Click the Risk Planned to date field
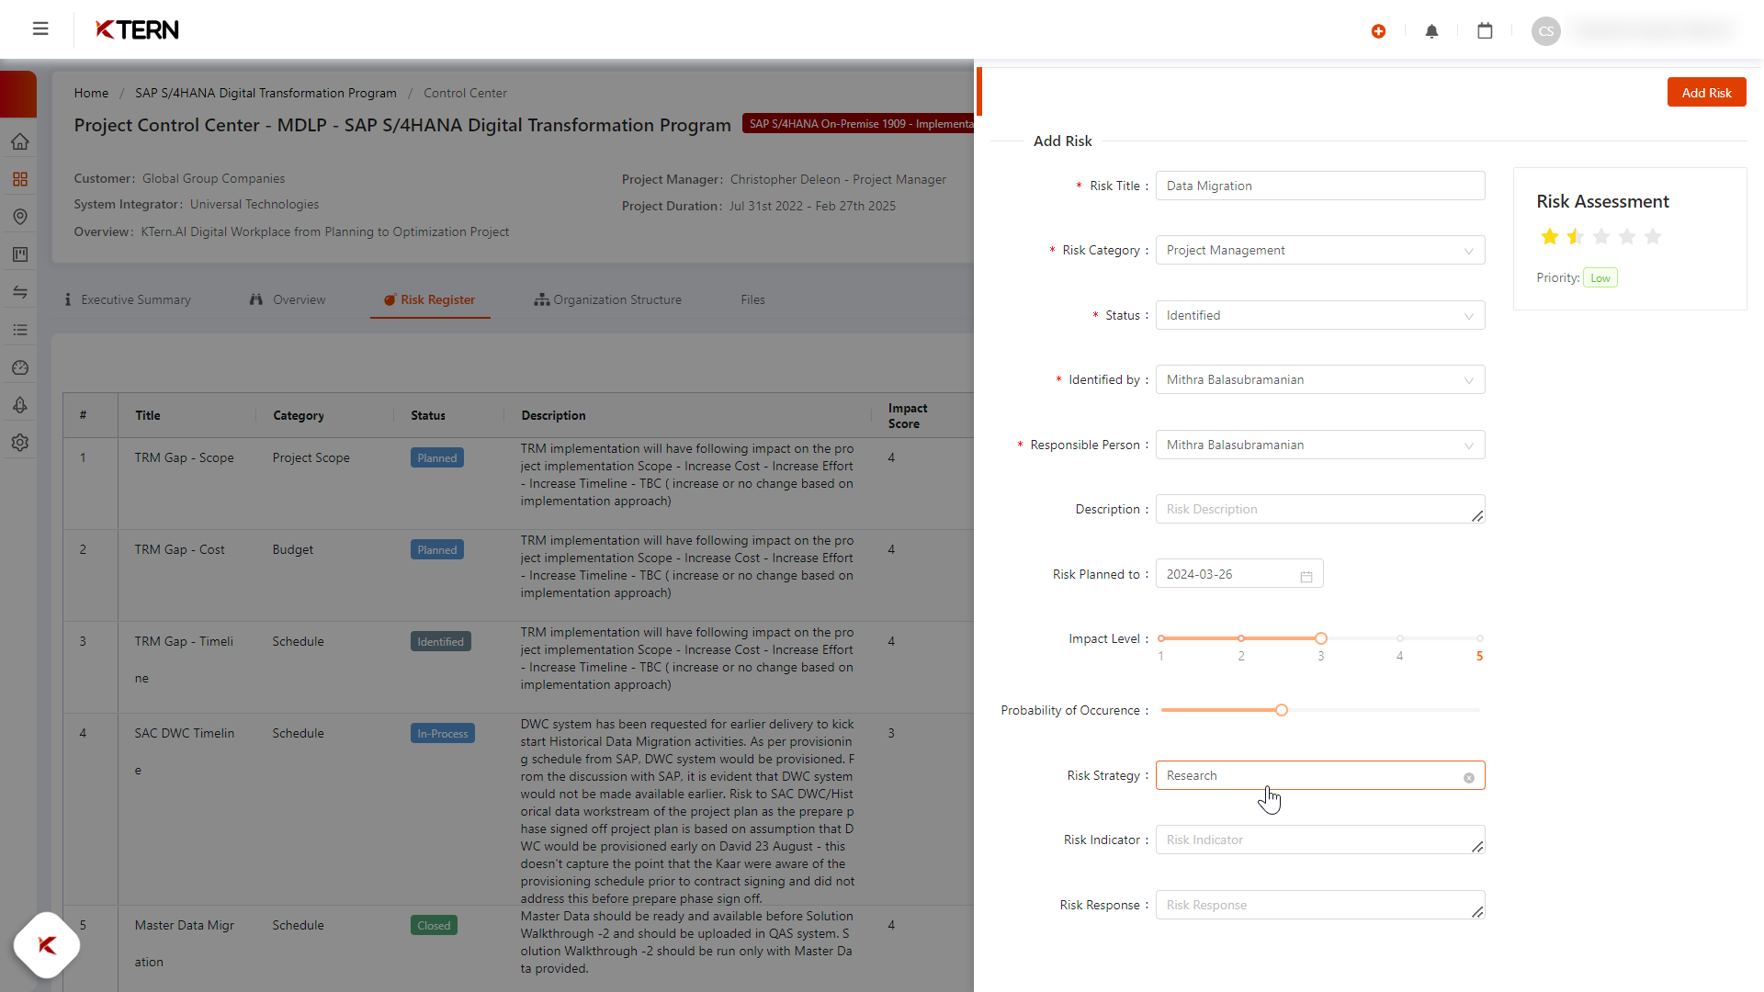This screenshot has width=1764, height=992. coord(1238,575)
